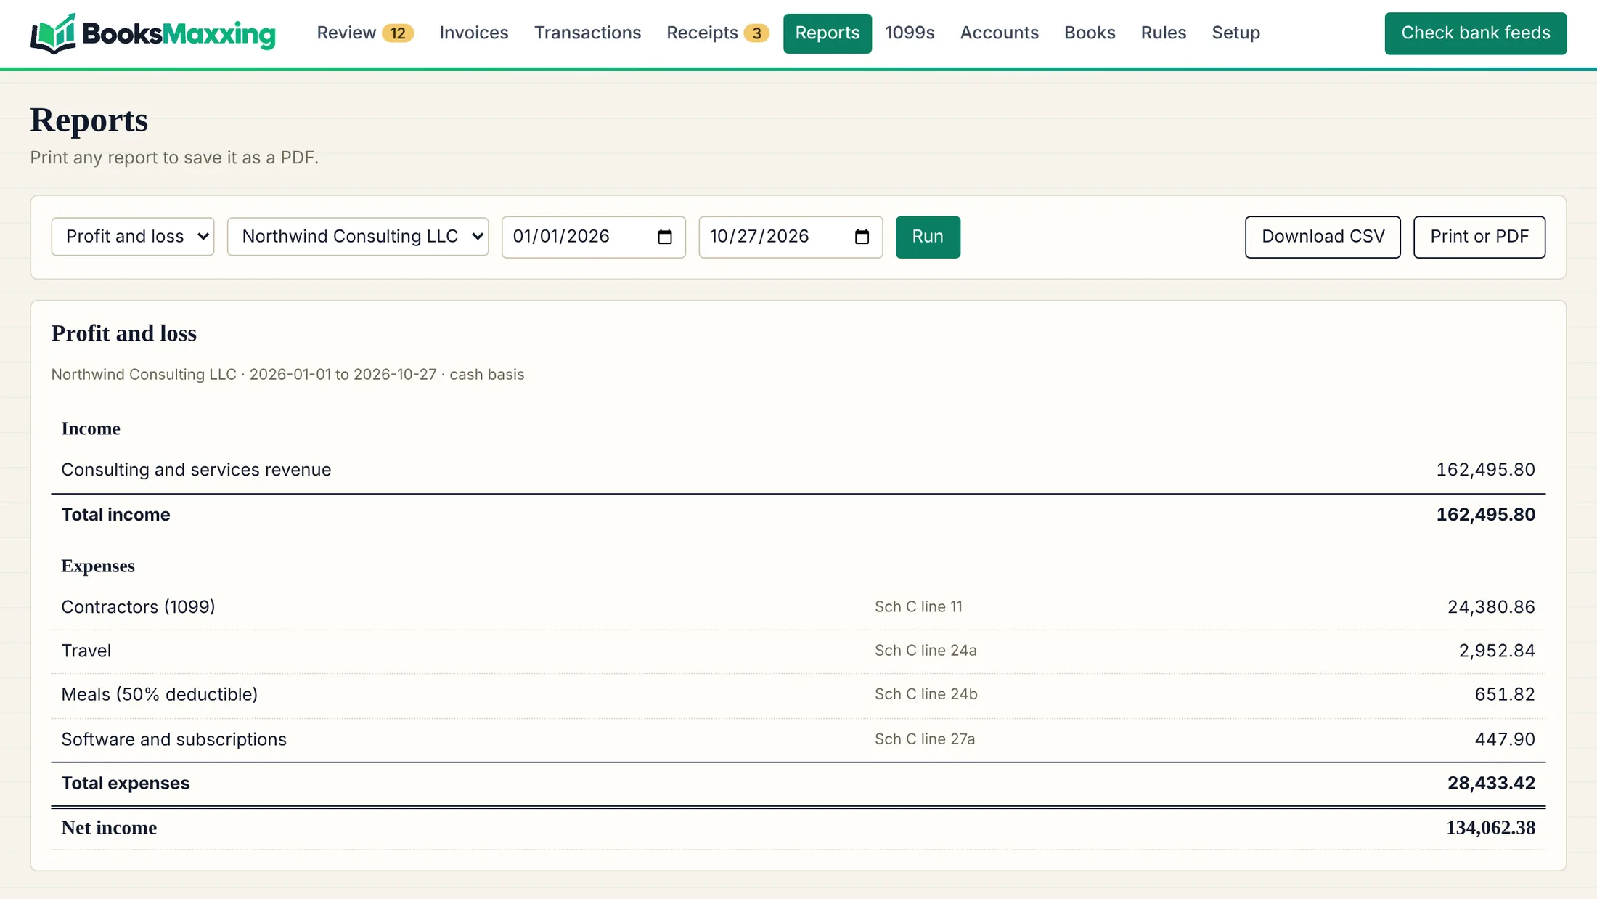Go to Invoices
Screen dimensions: 1597x899
pyautogui.click(x=474, y=33)
